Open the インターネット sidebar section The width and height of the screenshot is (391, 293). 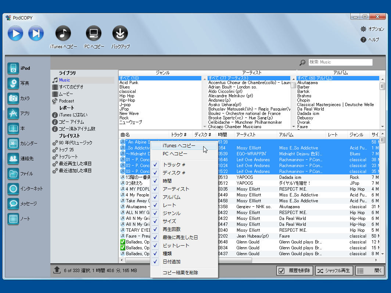[13, 189]
